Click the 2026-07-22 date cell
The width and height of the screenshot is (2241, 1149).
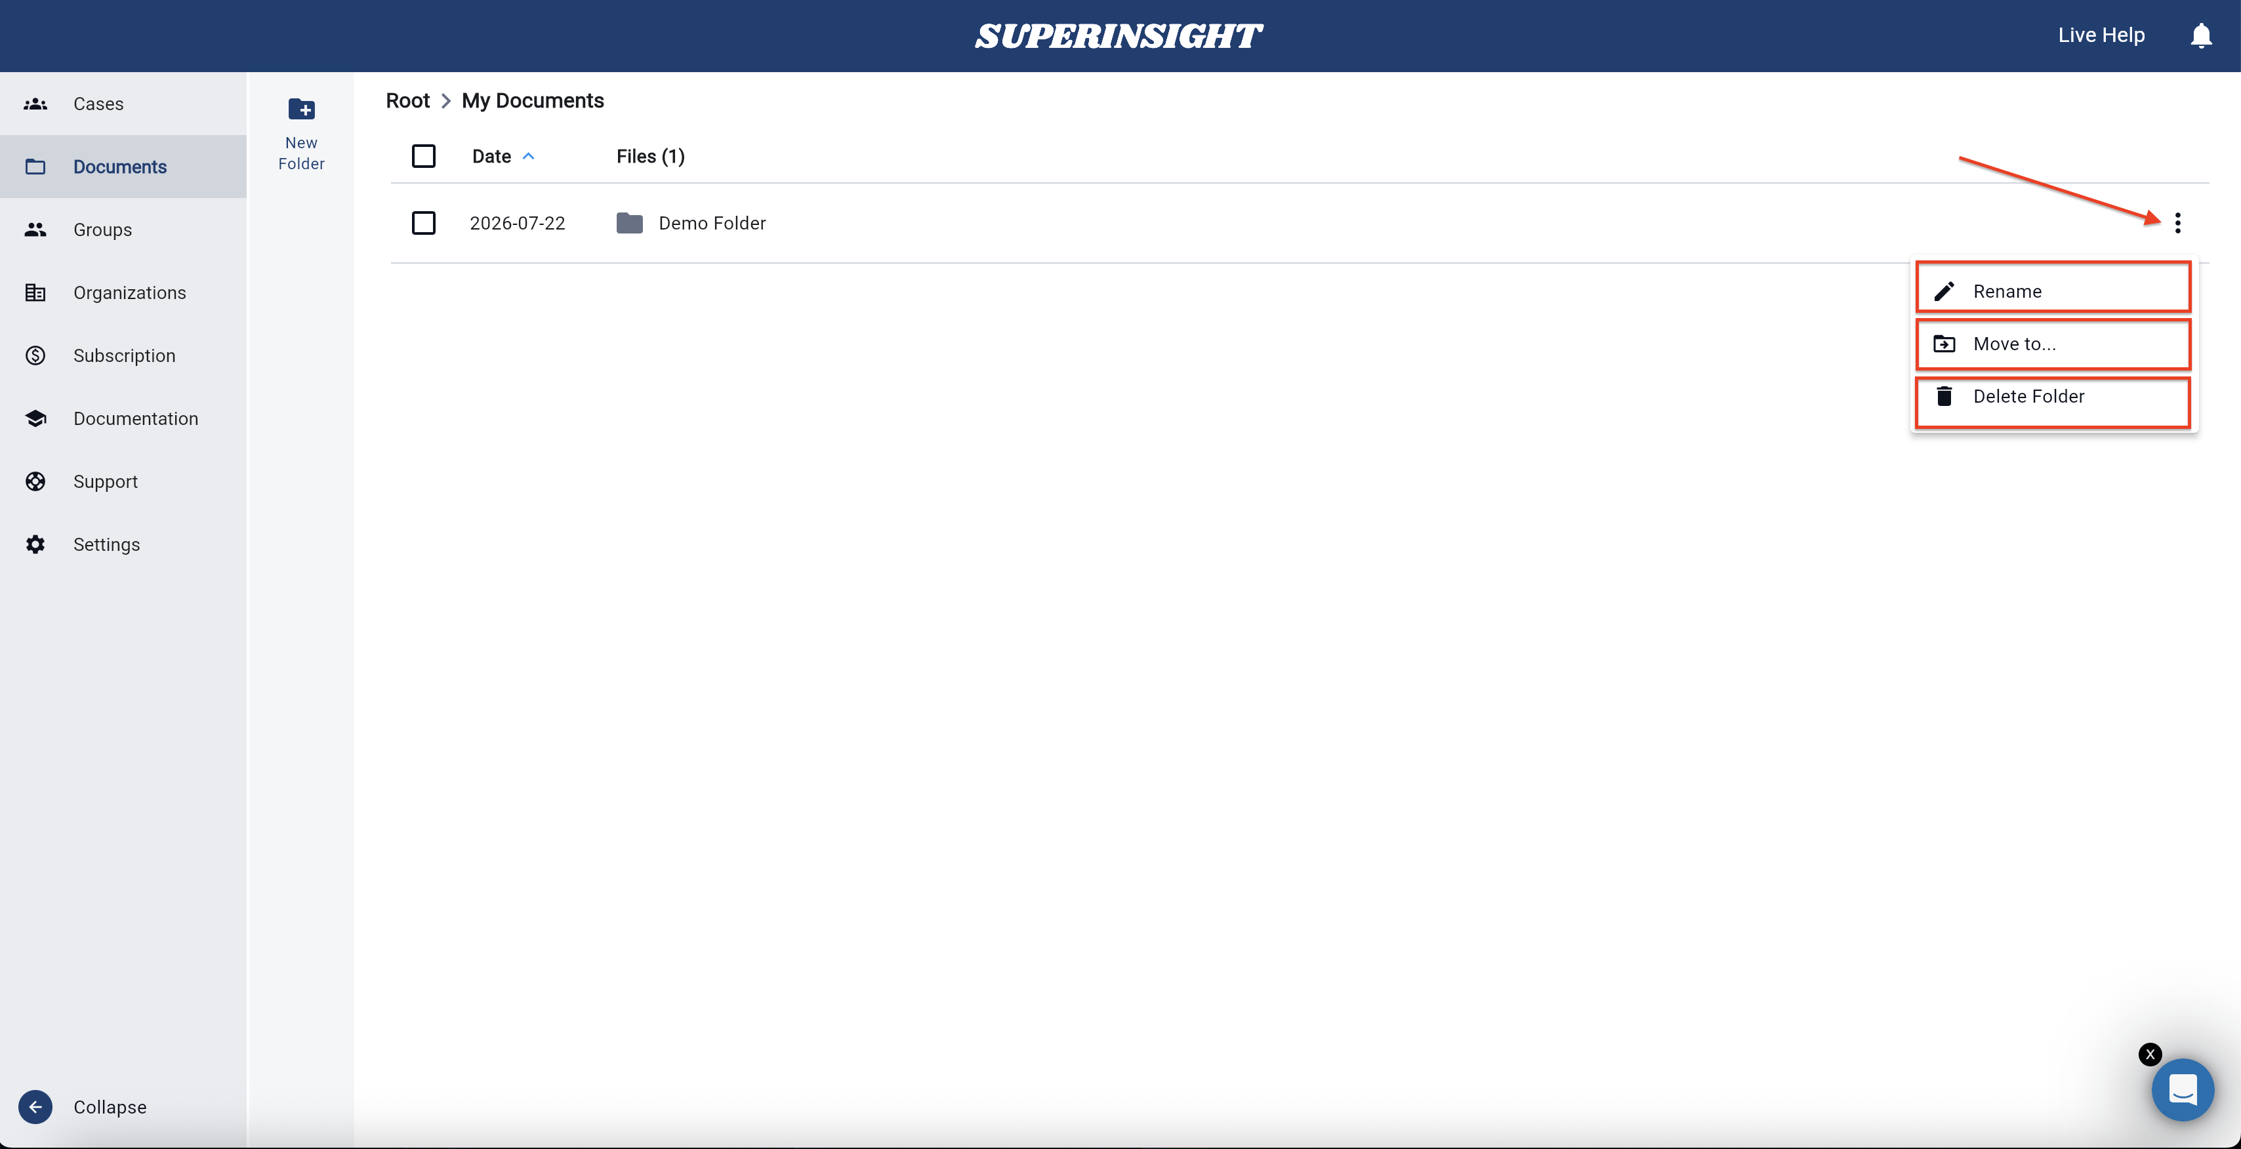(518, 224)
